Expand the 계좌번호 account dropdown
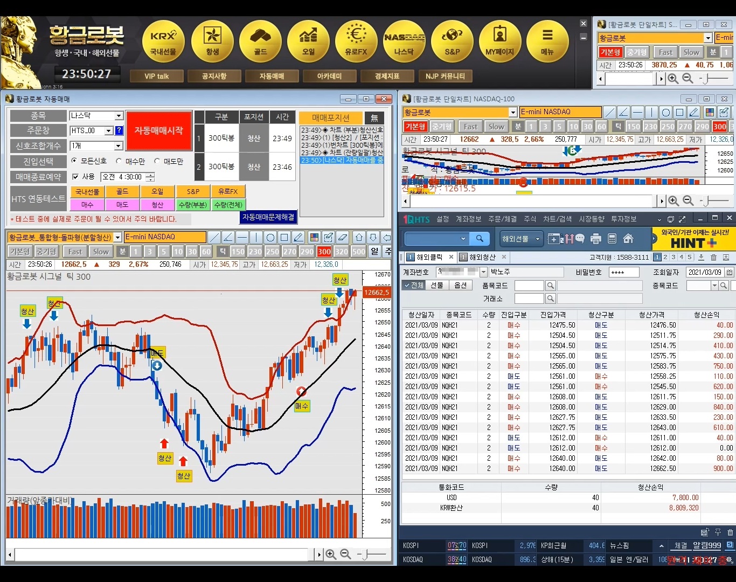Screen dimensions: 736x582 (x=483, y=272)
